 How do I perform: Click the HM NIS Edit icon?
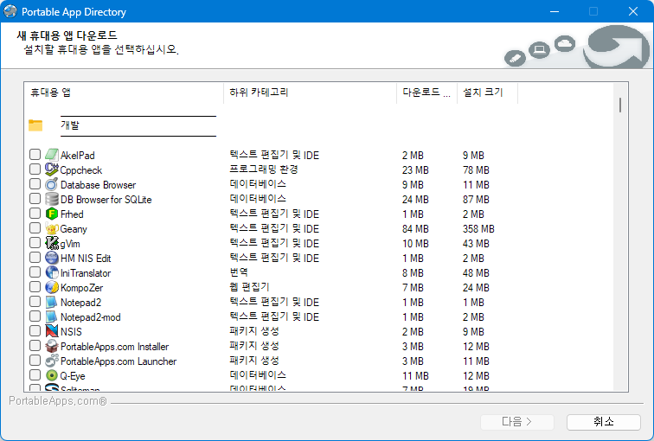tap(52, 258)
